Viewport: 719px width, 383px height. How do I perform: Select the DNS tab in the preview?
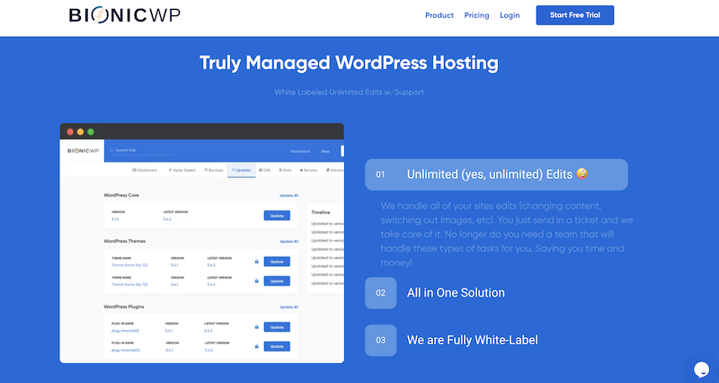[x=264, y=170]
